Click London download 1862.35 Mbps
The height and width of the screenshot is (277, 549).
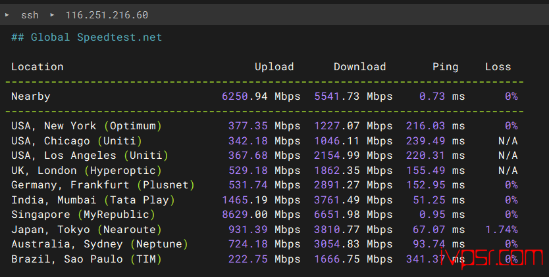[353, 171]
